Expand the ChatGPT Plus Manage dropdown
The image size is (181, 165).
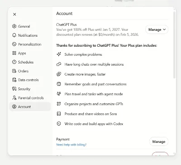(x=157, y=29)
